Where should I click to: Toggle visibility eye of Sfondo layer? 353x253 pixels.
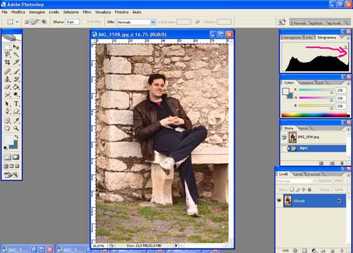pos(279,201)
